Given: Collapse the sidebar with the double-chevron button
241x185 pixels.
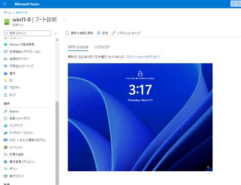Looking at the screenshot, I should click(55, 33).
